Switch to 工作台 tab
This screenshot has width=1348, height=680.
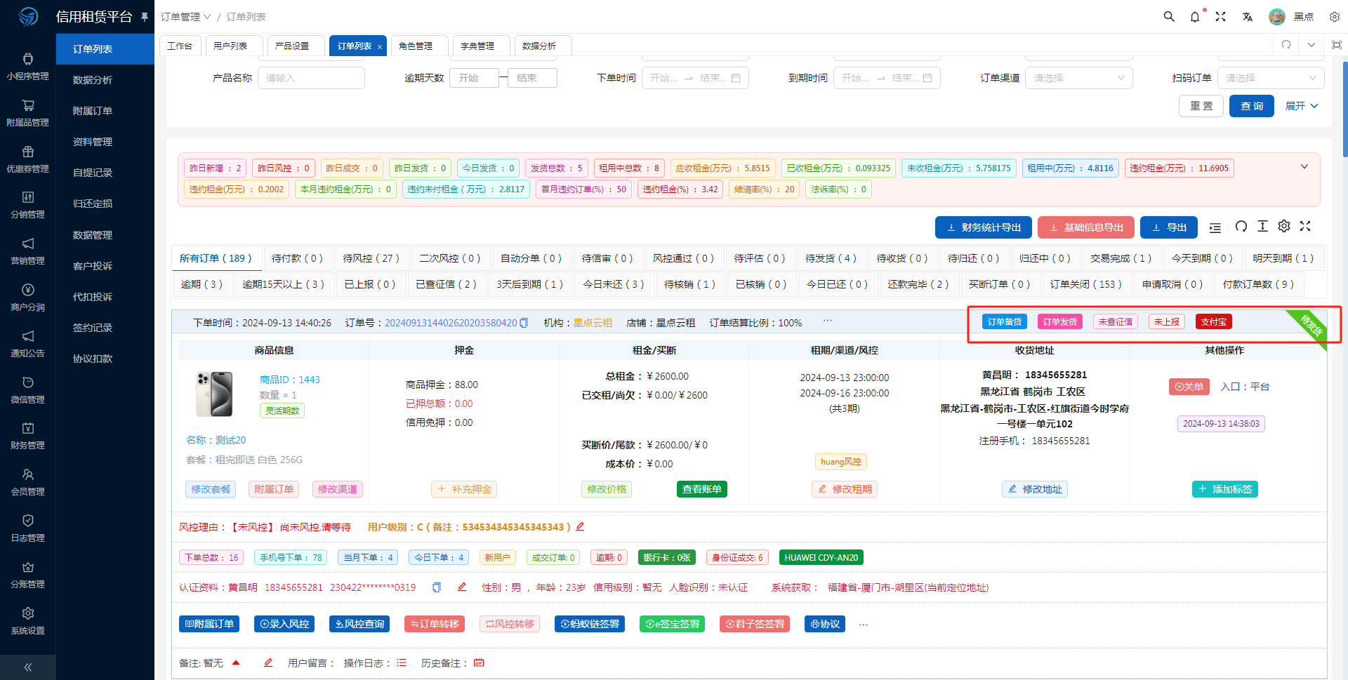[180, 46]
